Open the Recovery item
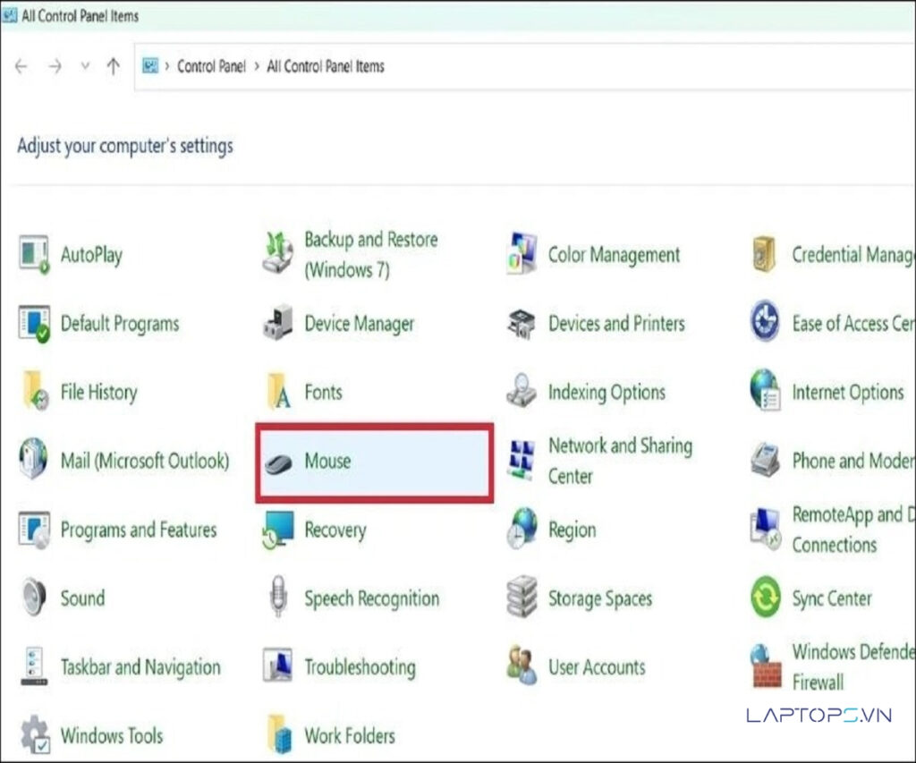This screenshot has width=916, height=763. click(335, 529)
